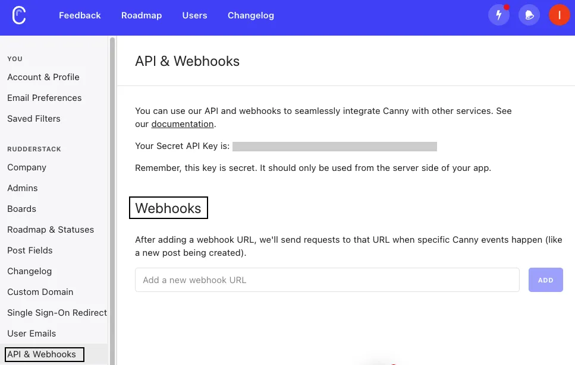The image size is (575, 365).
Task: Open the lightning bolt updates icon
Action: (x=499, y=15)
